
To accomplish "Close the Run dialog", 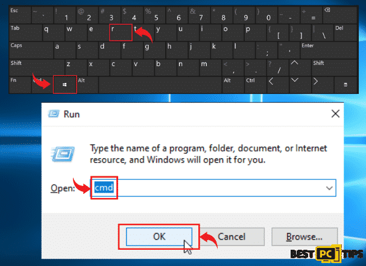I will click(x=335, y=114).
